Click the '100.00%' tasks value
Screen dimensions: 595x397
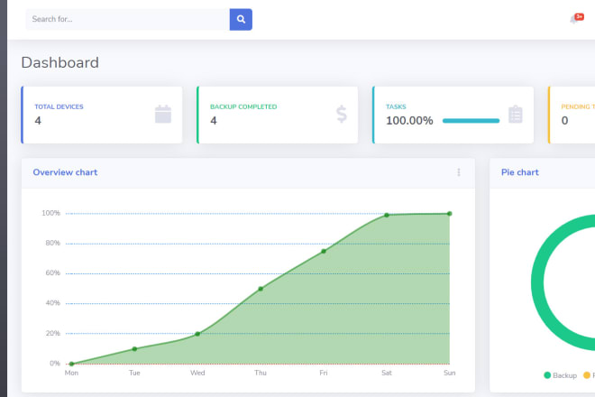coord(409,121)
